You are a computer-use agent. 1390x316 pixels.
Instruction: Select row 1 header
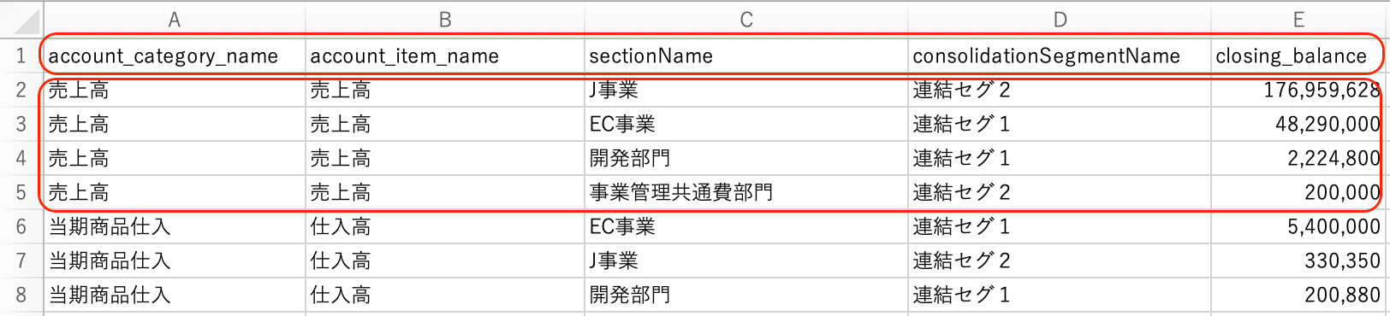(x=21, y=56)
